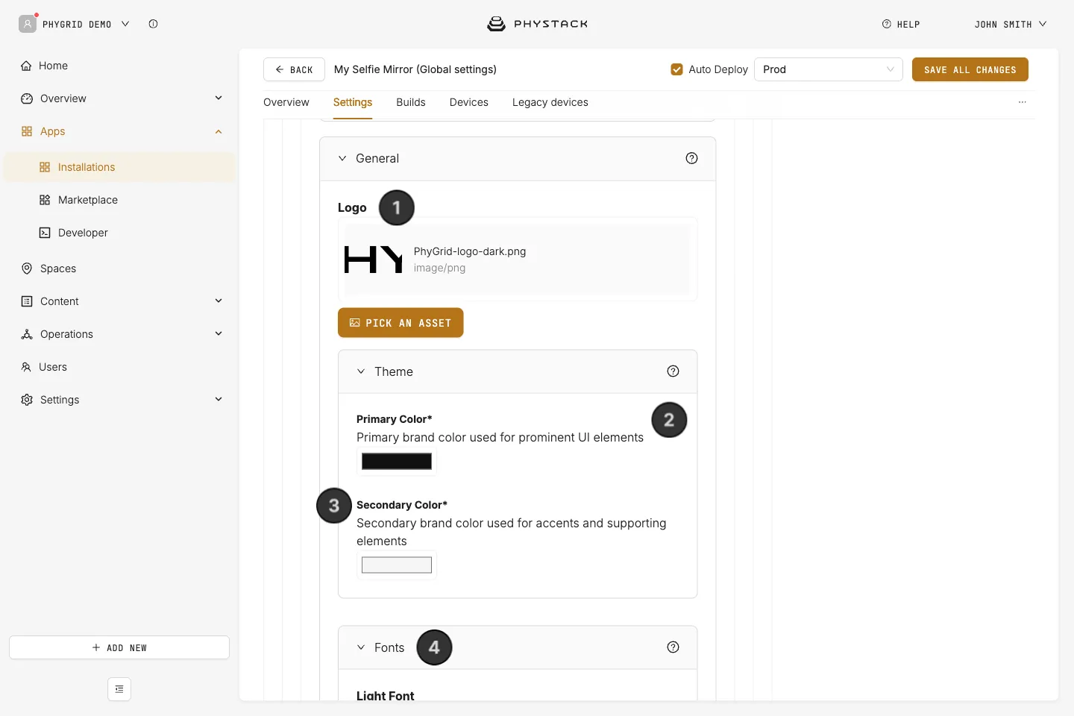Click the Back button
Image resolution: width=1074 pixels, height=716 pixels.
tap(294, 69)
